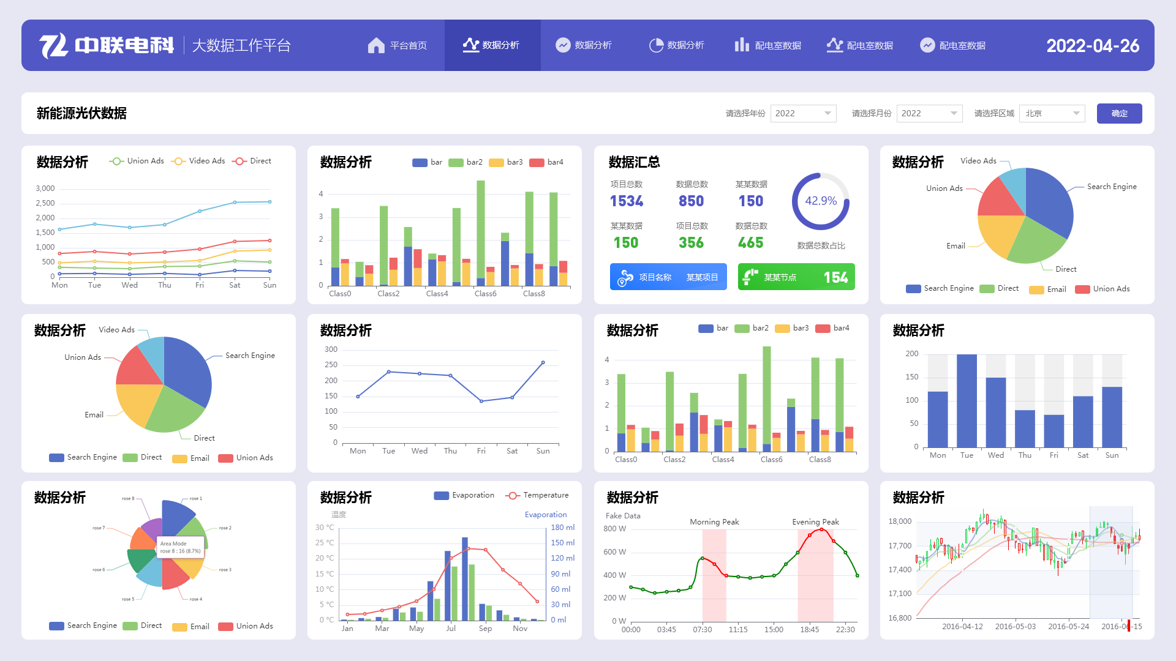
Task: Click the 数据总数占比 label
Action: click(821, 246)
